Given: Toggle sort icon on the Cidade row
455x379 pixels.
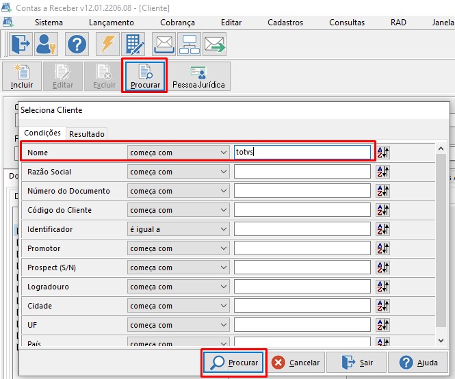Looking at the screenshot, I should [x=382, y=306].
